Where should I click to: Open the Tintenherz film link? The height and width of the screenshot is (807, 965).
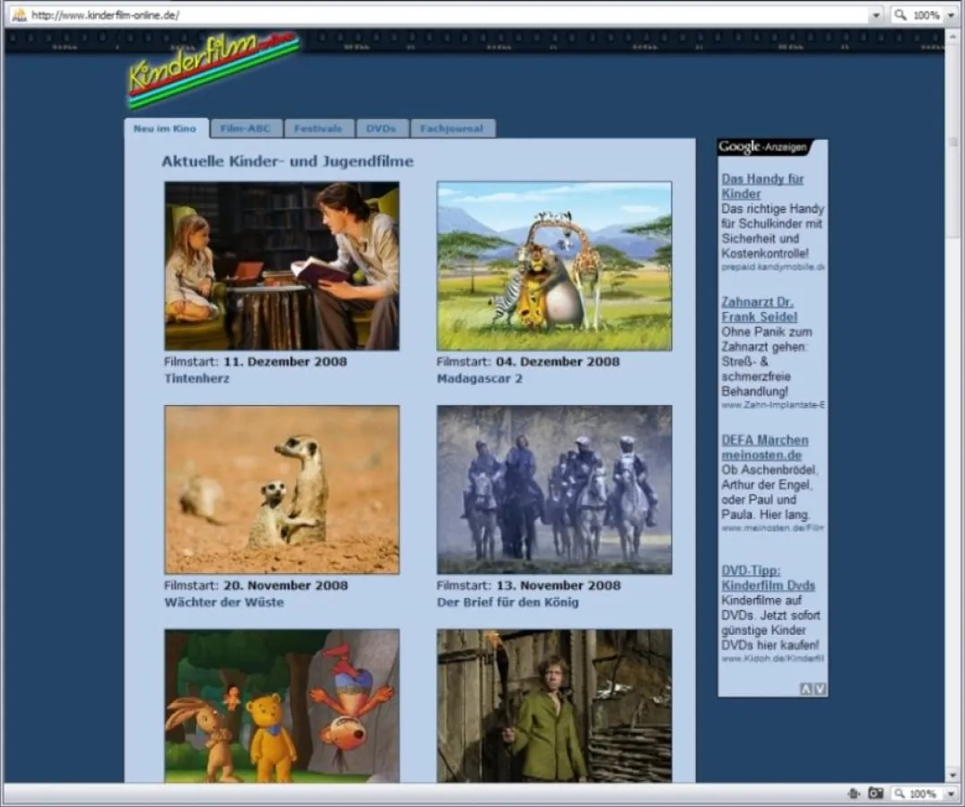point(196,378)
